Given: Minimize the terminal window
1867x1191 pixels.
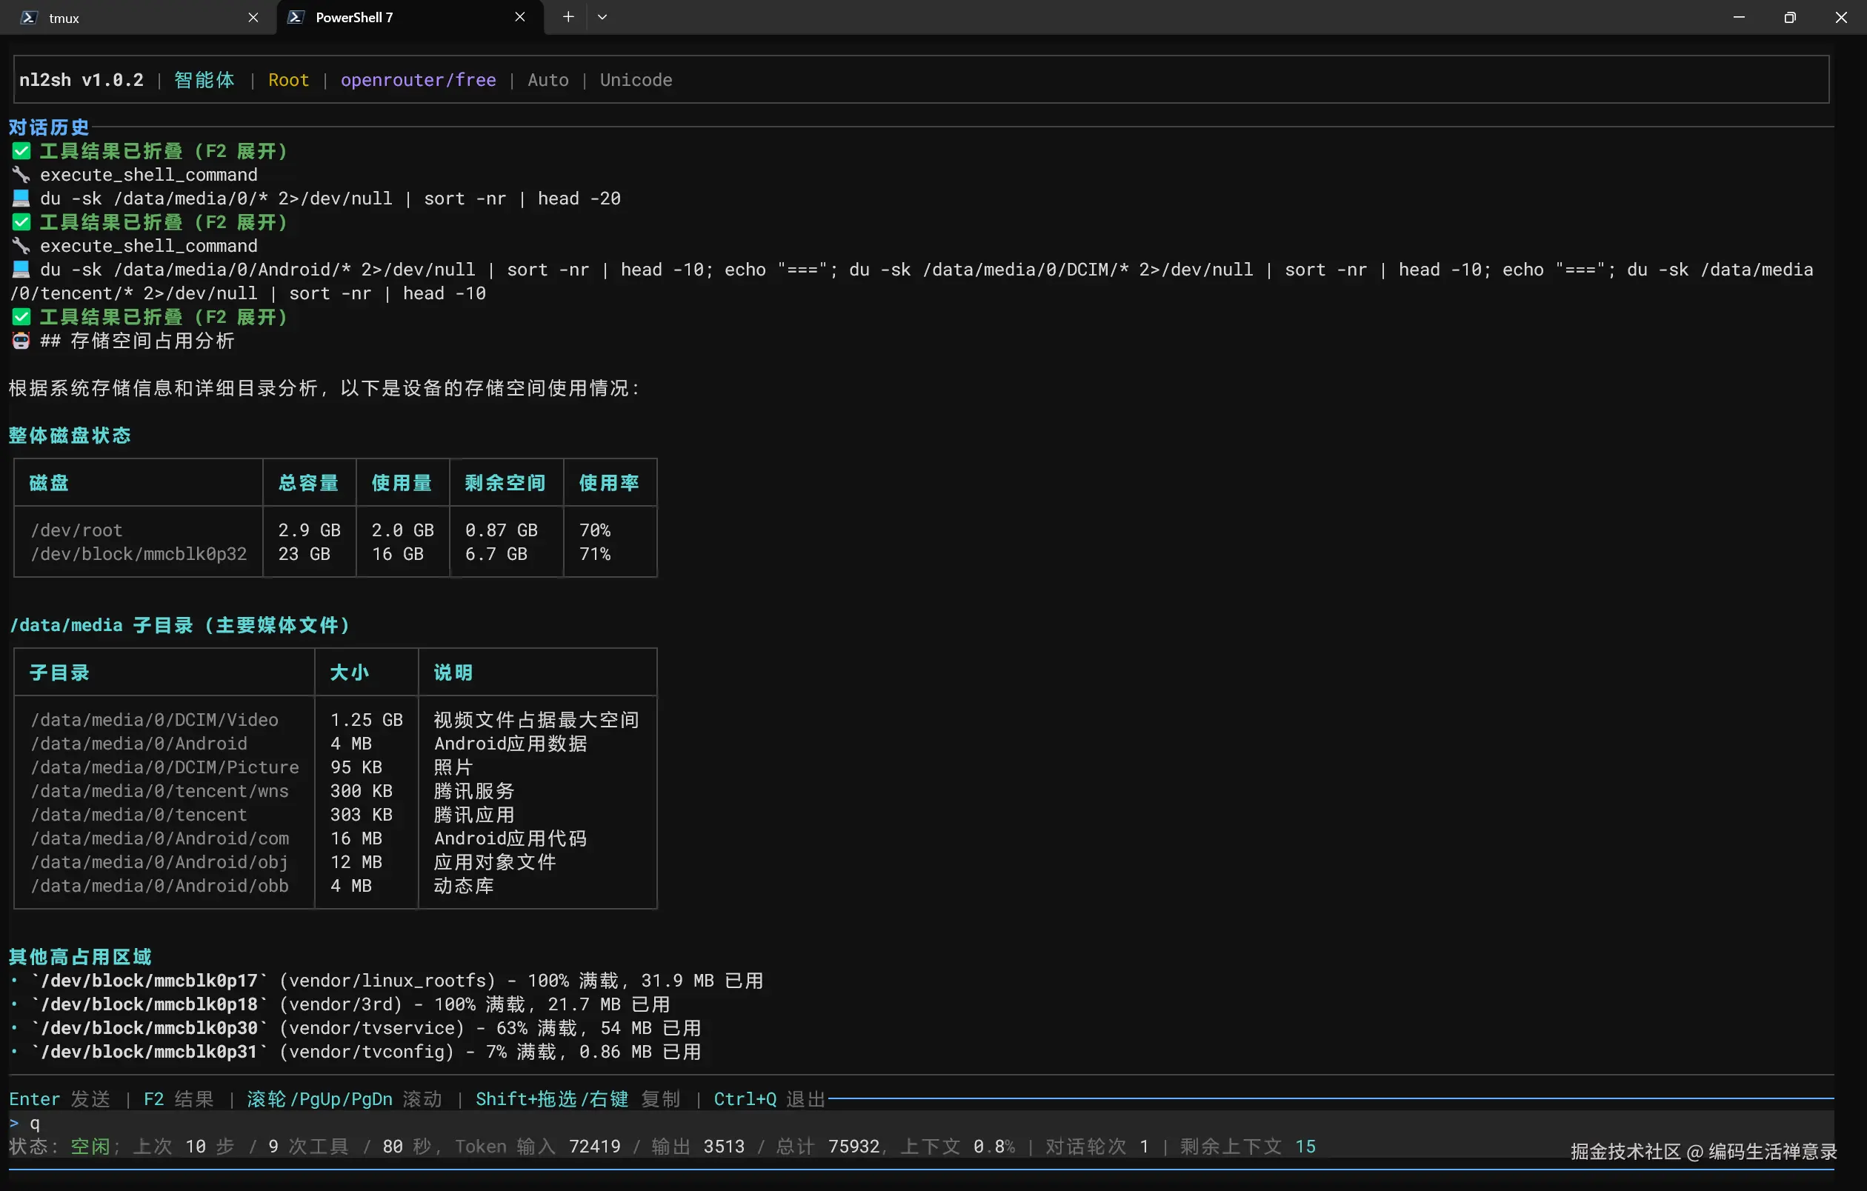Looking at the screenshot, I should pos(1739,17).
